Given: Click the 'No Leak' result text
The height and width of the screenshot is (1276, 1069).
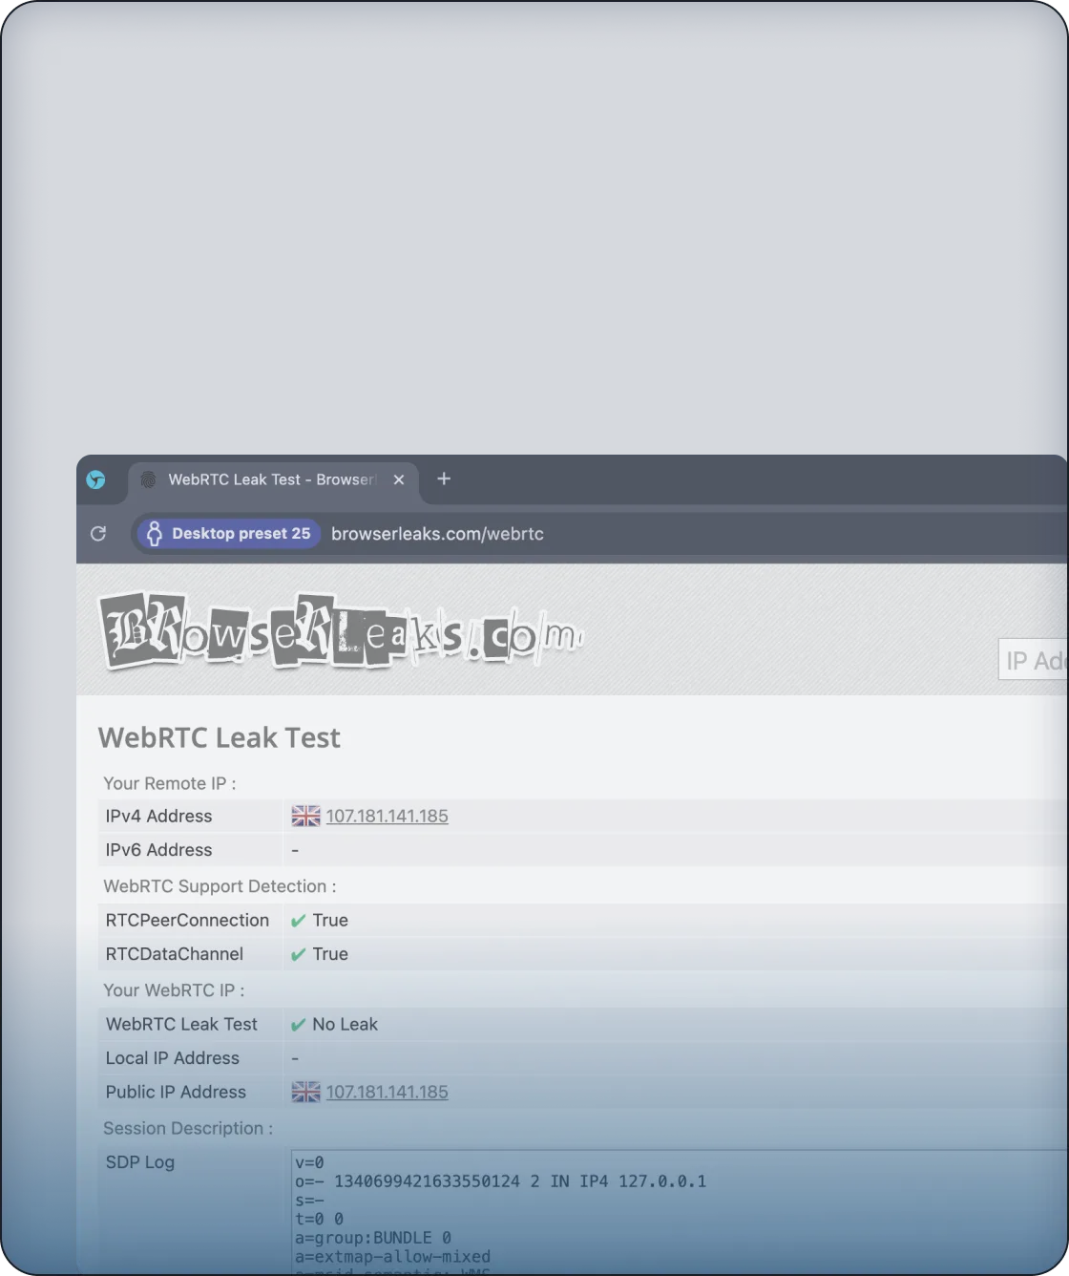Looking at the screenshot, I should [345, 1024].
